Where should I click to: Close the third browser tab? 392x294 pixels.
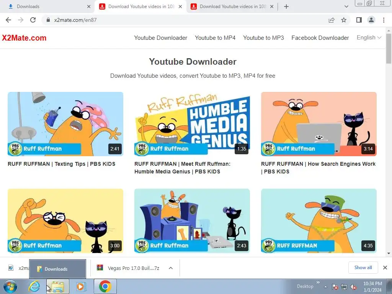pos(272,7)
